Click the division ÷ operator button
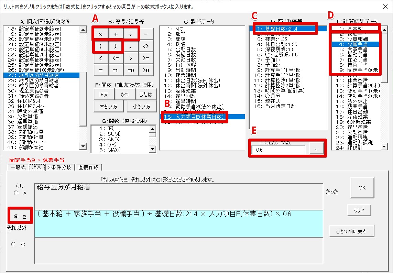The image size is (393, 273). point(131,34)
